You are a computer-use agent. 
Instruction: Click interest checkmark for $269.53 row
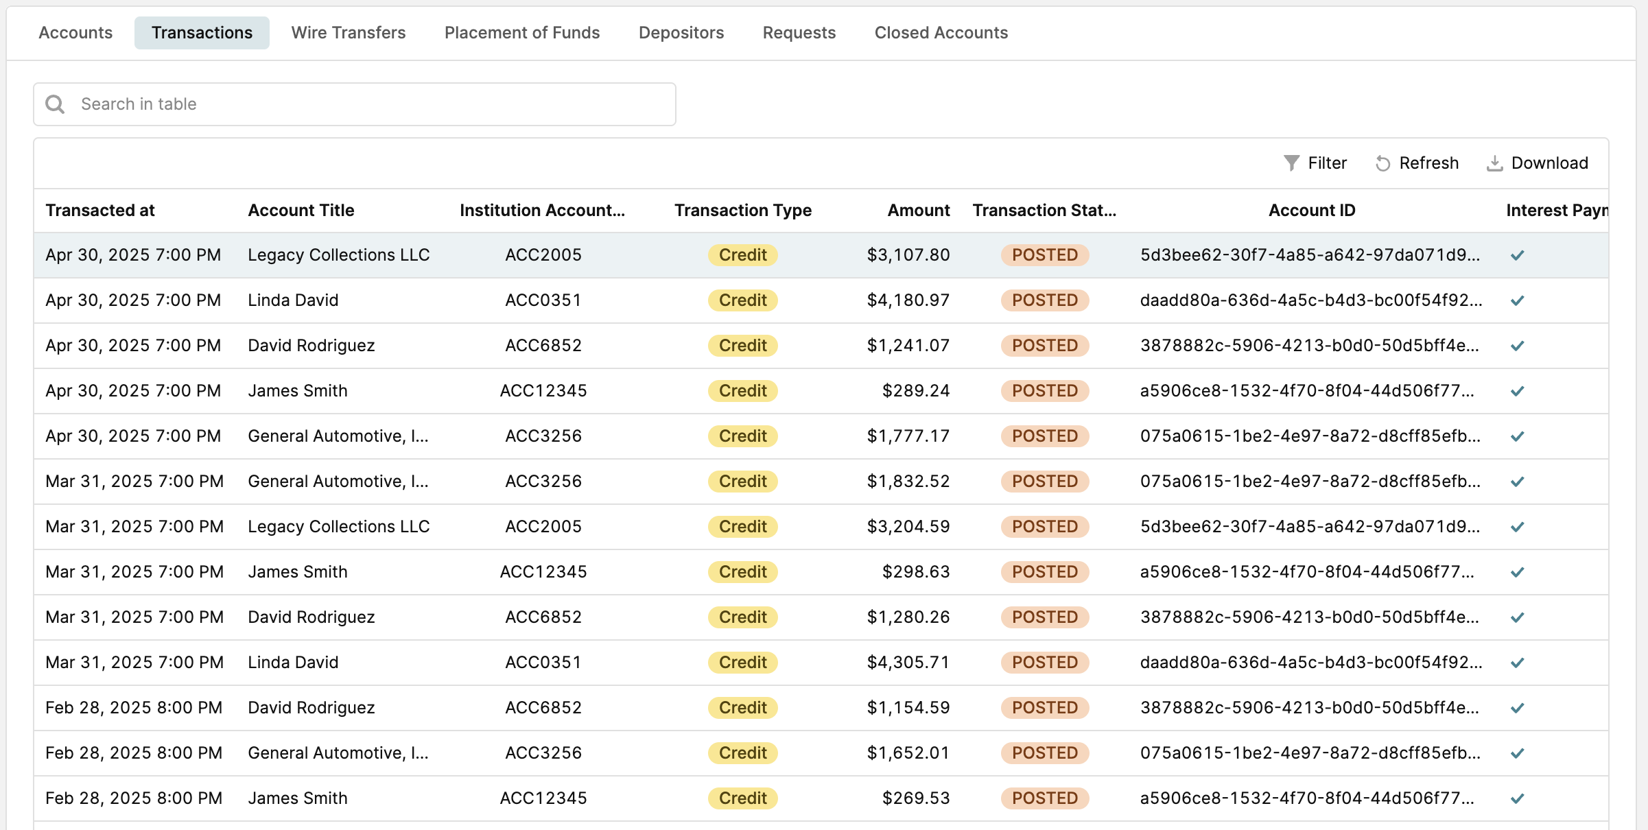pos(1518,798)
